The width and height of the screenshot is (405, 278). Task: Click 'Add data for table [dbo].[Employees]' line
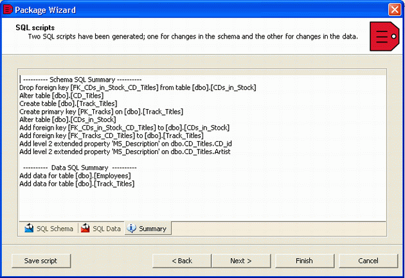[75, 176]
